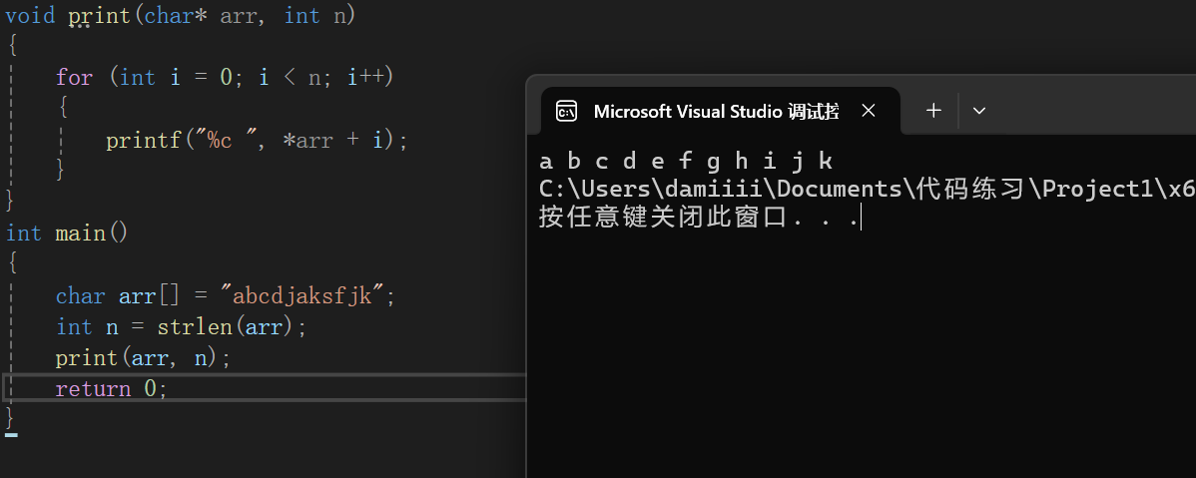
Task: Click the print(arr, n) call in main
Action: point(142,358)
